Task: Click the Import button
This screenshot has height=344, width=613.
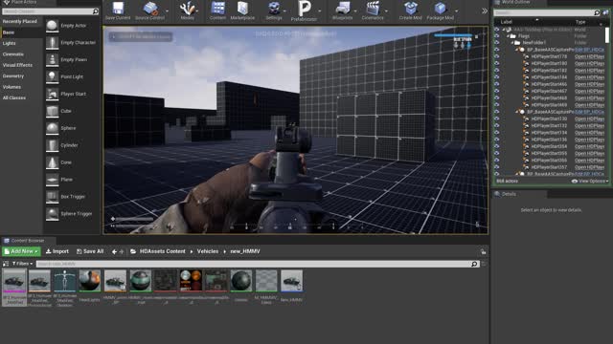Action: coord(57,251)
